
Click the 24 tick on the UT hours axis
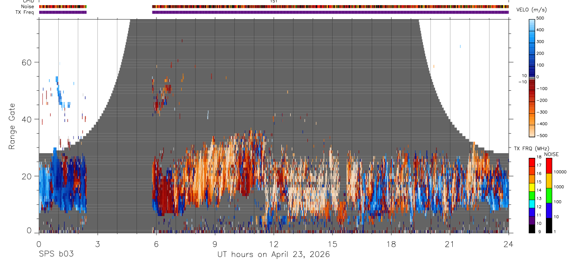click(509, 243)
